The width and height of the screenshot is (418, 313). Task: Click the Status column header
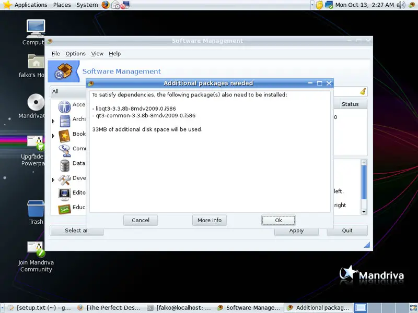tap(350, 104)
